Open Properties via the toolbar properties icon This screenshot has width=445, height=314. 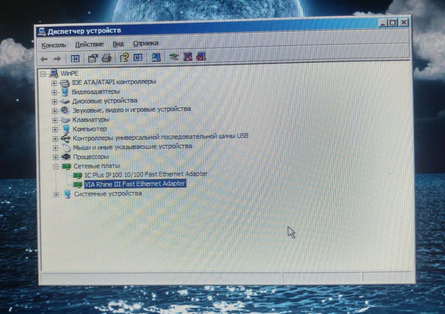tap(93, 59)
